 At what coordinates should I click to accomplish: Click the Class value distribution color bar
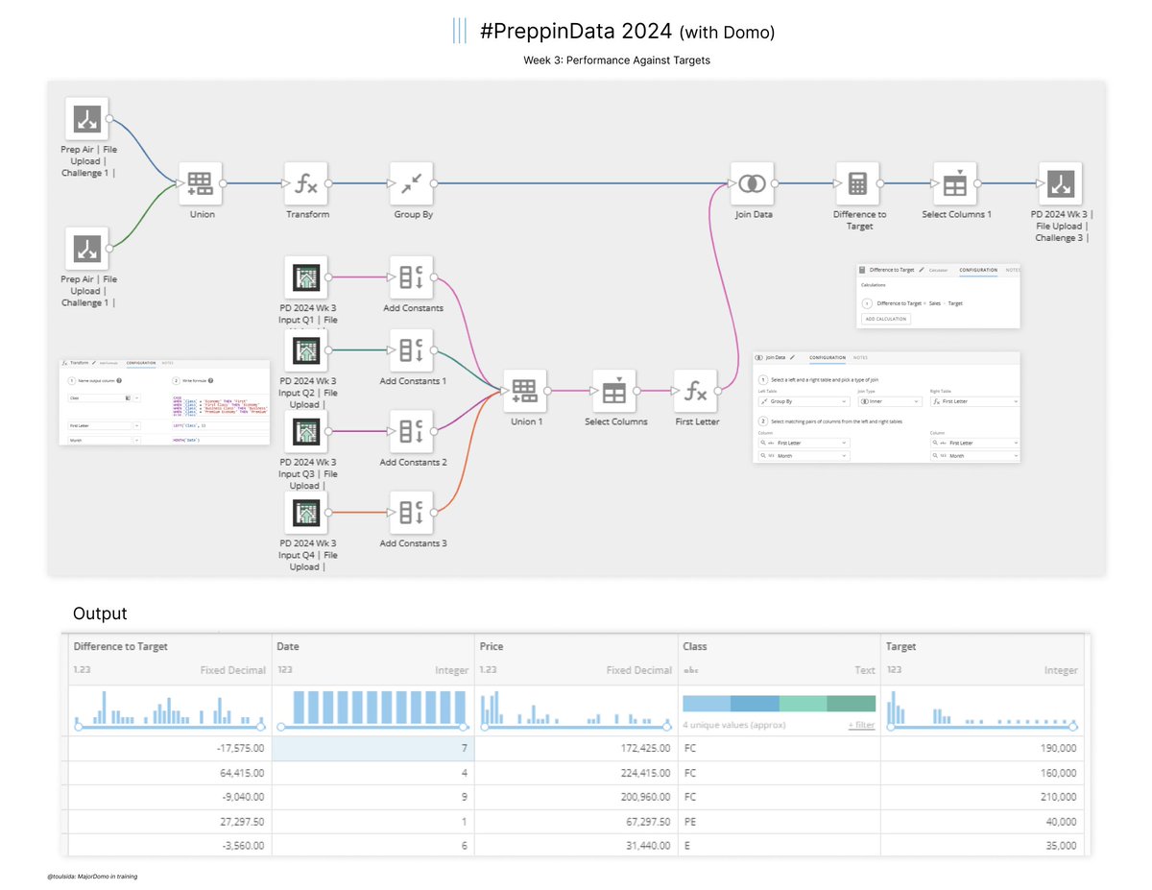[x=779, y=704]
